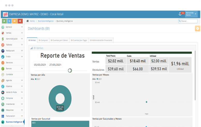This screenshot has width=201, height=127.
Task: Click the Restaurant sidebar icon
Action: pyautogui.click(x=3, y=51)
